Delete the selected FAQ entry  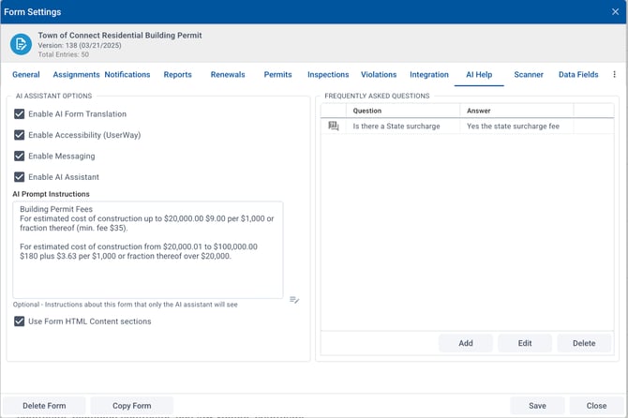(x=584, y=343)
